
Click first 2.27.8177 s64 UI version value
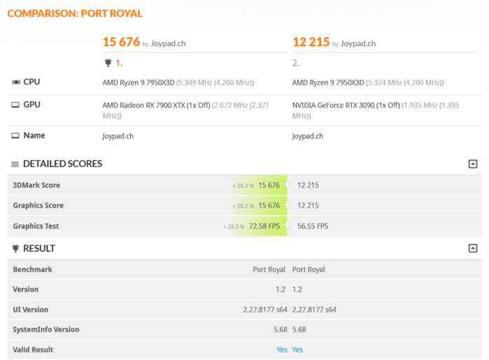click(265, 310)
